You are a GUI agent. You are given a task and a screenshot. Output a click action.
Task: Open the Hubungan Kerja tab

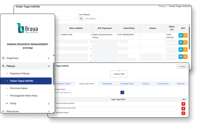click(127, 84)
